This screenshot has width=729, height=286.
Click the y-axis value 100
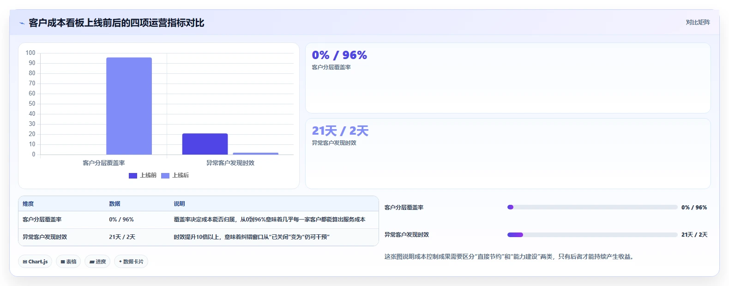pyautogui.click(x=30, y=53)
